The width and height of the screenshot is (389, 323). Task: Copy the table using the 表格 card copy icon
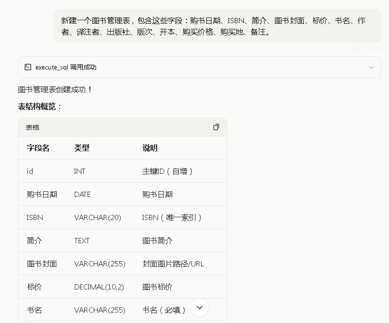216,127
